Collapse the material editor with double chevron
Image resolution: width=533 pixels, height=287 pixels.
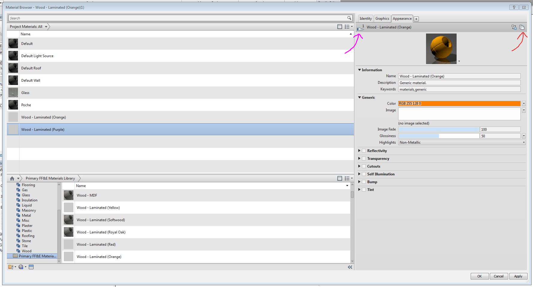(350, 267)
